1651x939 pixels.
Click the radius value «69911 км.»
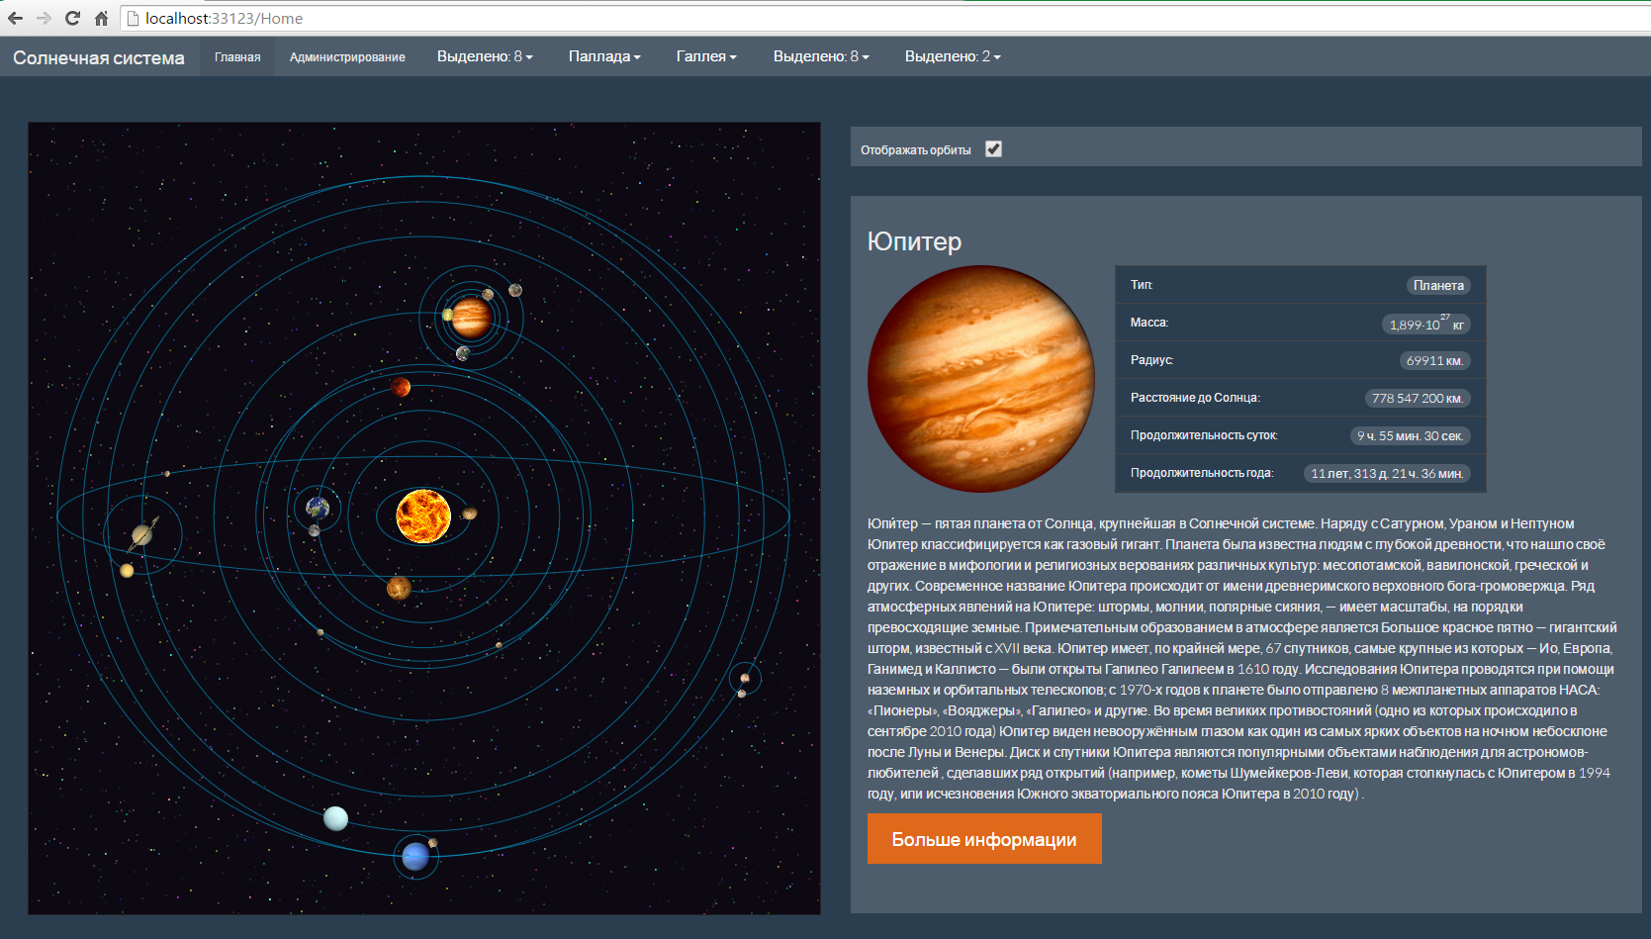click(x=1434, y=360)
